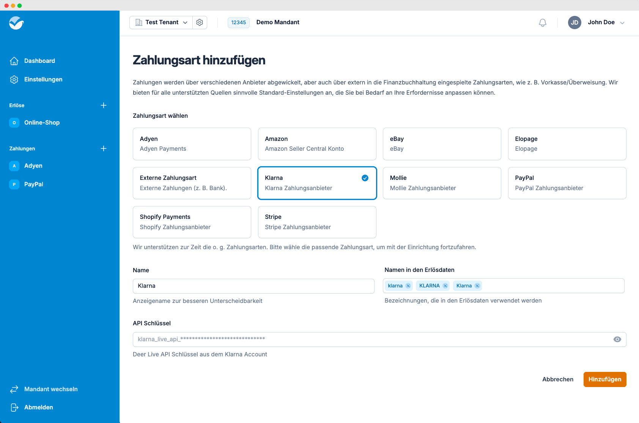Click the 'Zahlungsart wählen' label
Image resolution: width=639 pixels, height=423 pixels.
160,116
